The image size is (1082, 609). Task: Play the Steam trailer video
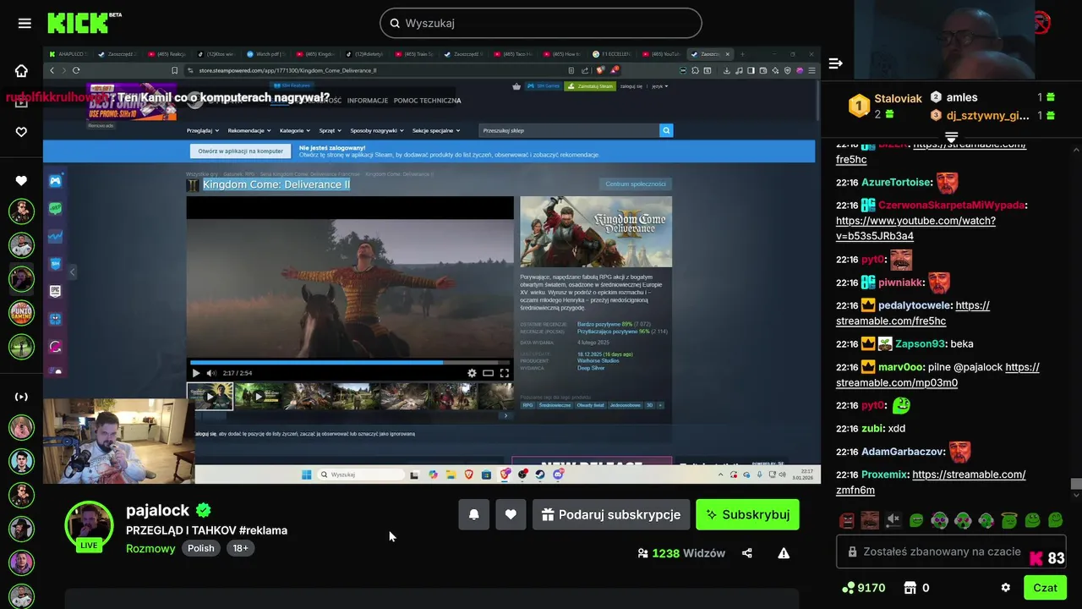pyautogui.click(x=196, y=373)
